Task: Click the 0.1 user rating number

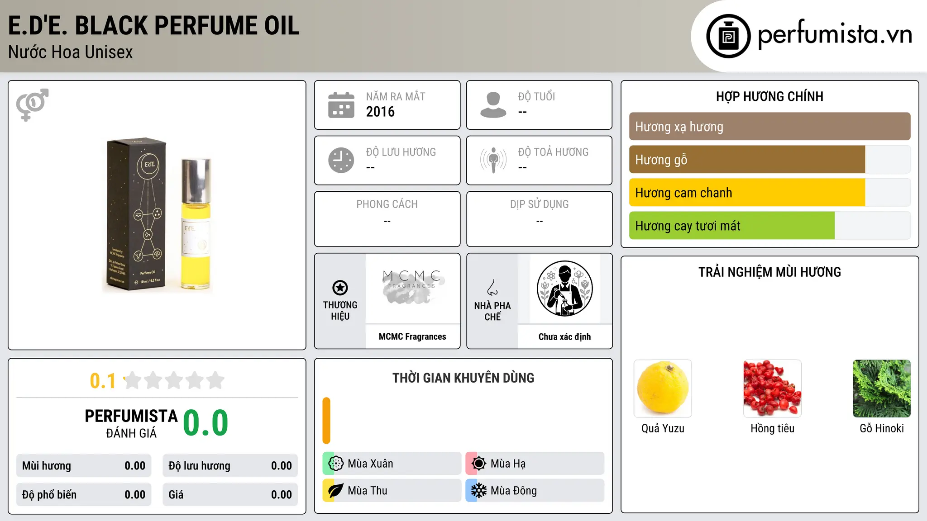Action: coord(103,381)
